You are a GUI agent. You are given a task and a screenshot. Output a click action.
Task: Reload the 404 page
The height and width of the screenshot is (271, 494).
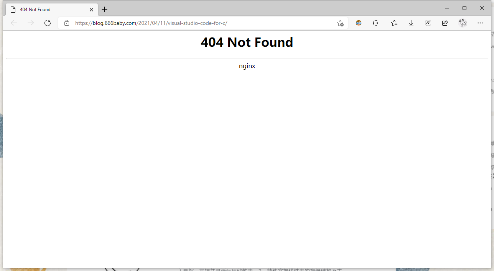[x=48, y=23]
